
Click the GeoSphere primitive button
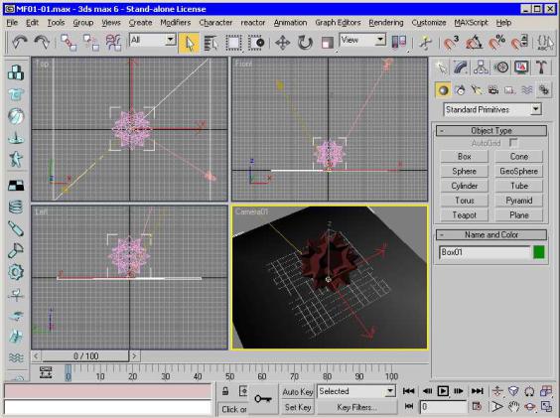(518, 171)
